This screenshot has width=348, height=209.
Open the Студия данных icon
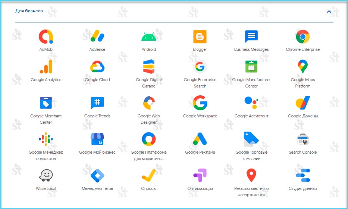(303, 175)
